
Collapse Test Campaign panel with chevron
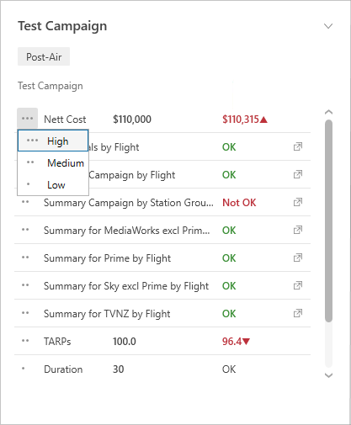click(328, 26)
